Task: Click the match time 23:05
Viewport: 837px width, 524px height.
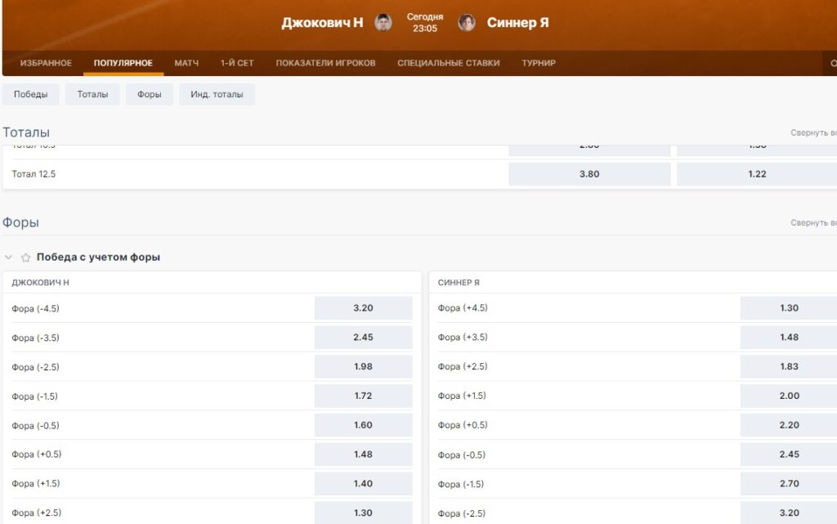Action: [425, 29]
